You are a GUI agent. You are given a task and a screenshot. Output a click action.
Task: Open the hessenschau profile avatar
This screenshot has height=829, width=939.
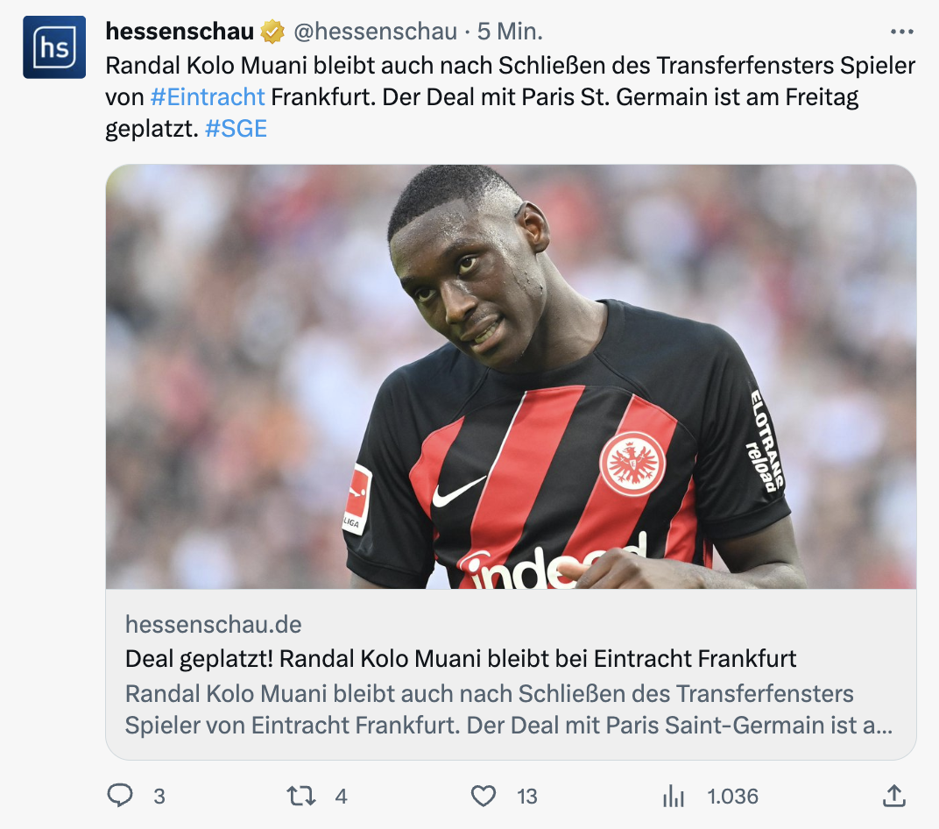click(54, 47)
